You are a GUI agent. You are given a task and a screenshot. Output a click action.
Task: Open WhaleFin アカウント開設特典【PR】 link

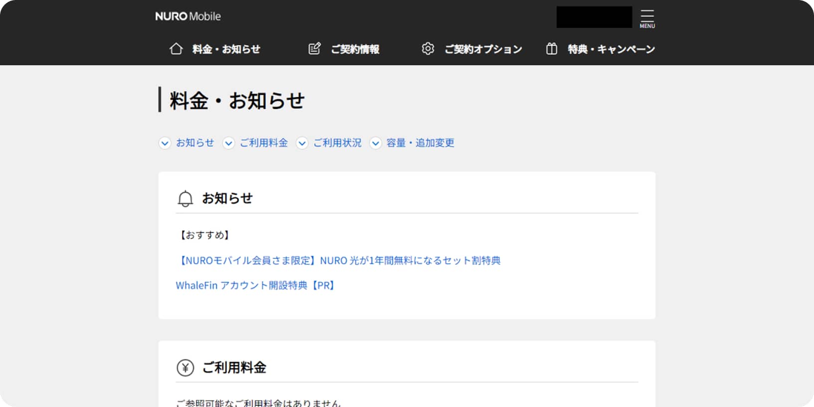(256, 285)
